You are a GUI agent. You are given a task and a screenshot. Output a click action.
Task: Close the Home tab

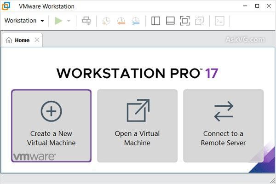(x=37, y=40)
